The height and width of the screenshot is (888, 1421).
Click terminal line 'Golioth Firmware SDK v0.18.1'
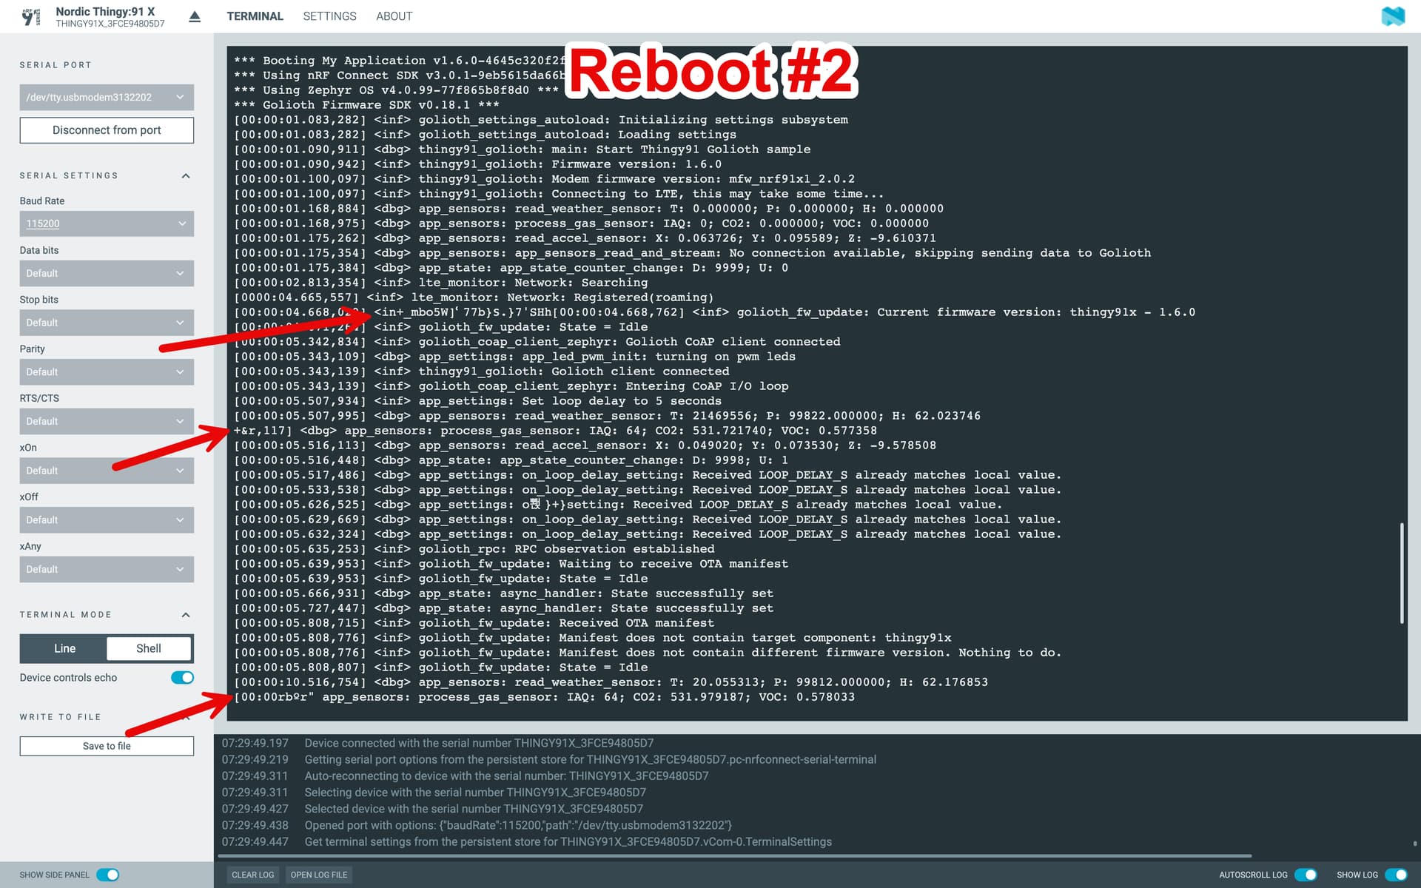tap(366, 105)
